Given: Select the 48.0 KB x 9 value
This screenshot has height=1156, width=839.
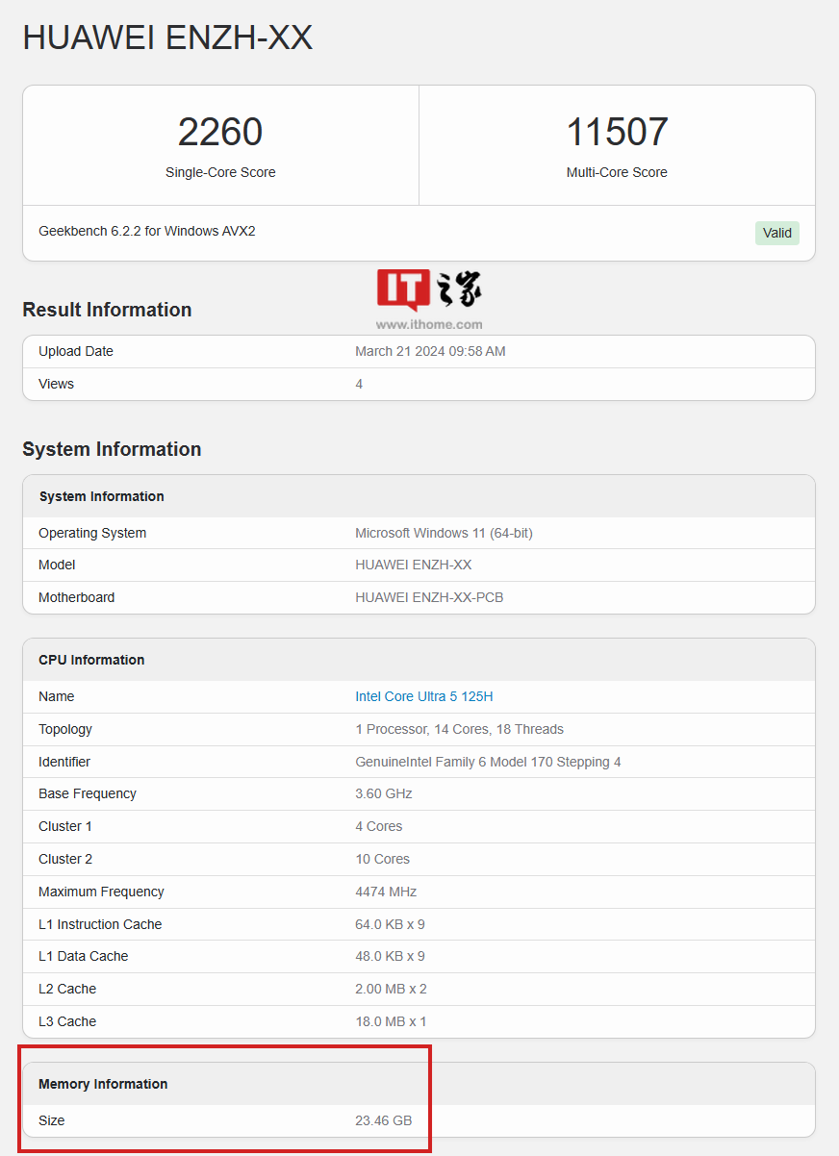Looking at the screenshot, I should coord(390,956).
